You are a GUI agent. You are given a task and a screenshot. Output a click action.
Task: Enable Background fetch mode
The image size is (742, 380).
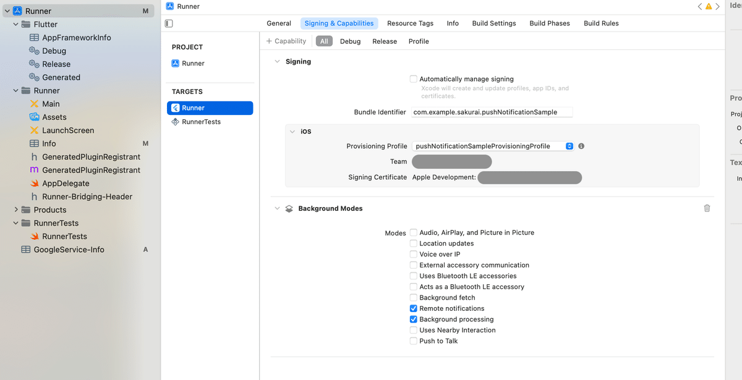413,297
